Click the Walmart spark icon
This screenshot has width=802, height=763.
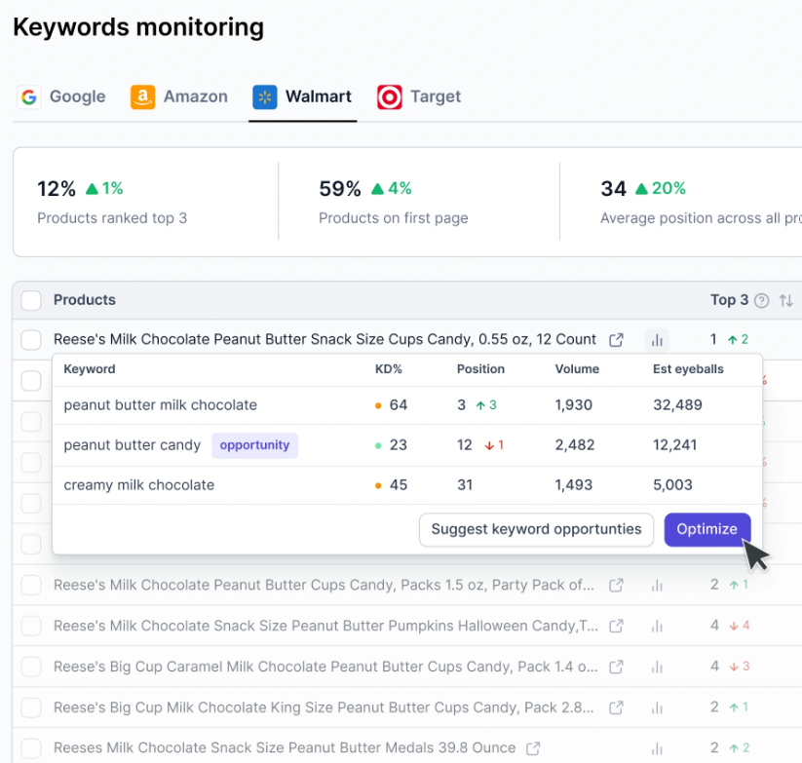coord(264,96)
